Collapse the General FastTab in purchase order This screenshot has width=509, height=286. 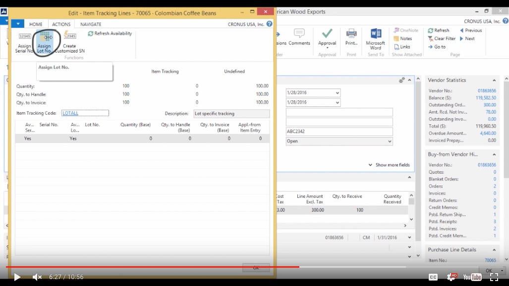click(x=409, y=80)
